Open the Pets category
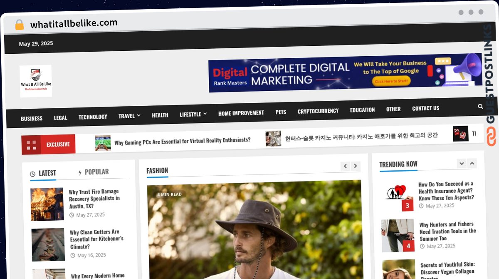The height and width of the screenshot is (279, 499). tap(281, 112)
